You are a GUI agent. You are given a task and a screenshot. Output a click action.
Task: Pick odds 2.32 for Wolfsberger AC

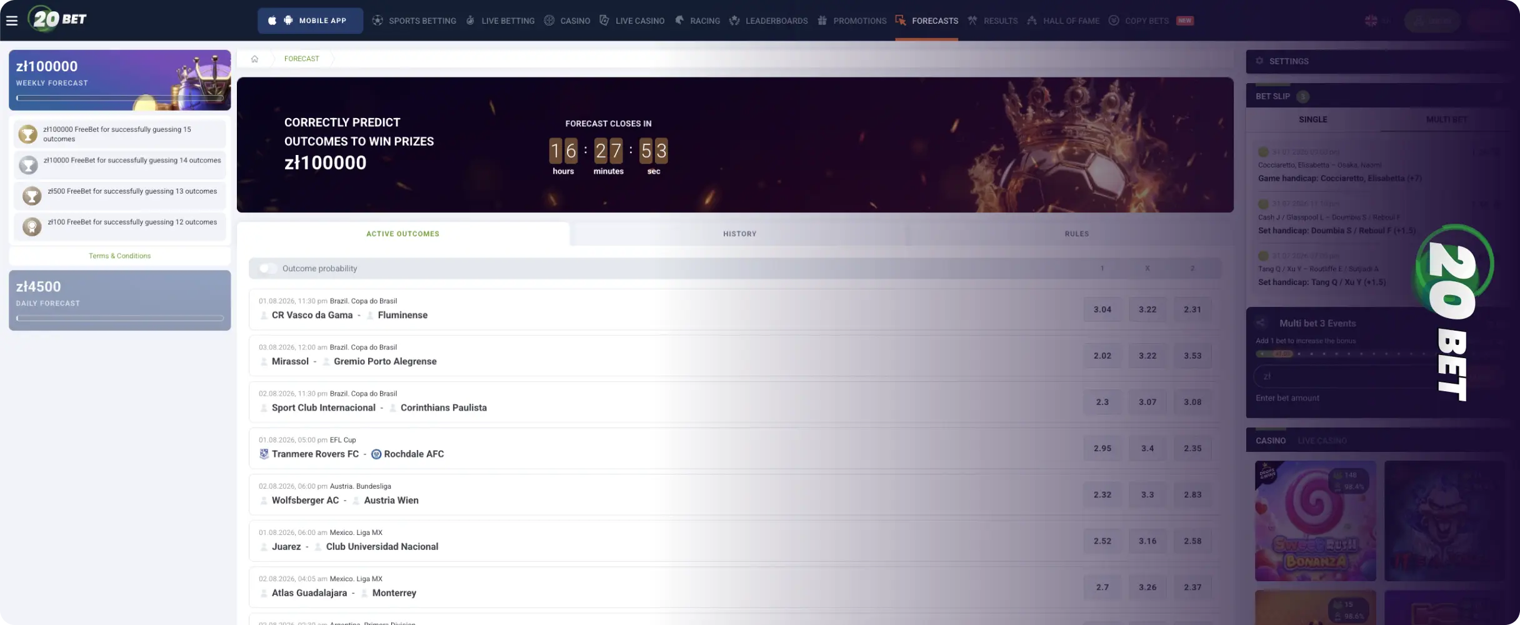(1102, 494)
